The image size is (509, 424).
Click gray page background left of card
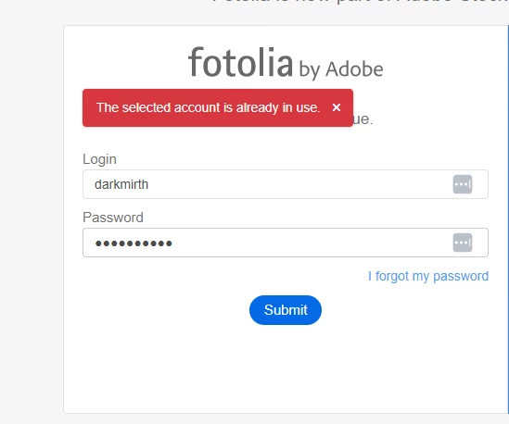click(x=32, y=212)
